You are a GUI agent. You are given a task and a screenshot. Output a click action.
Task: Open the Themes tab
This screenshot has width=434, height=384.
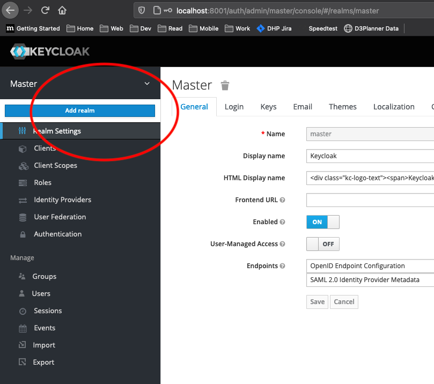[343, 107]
